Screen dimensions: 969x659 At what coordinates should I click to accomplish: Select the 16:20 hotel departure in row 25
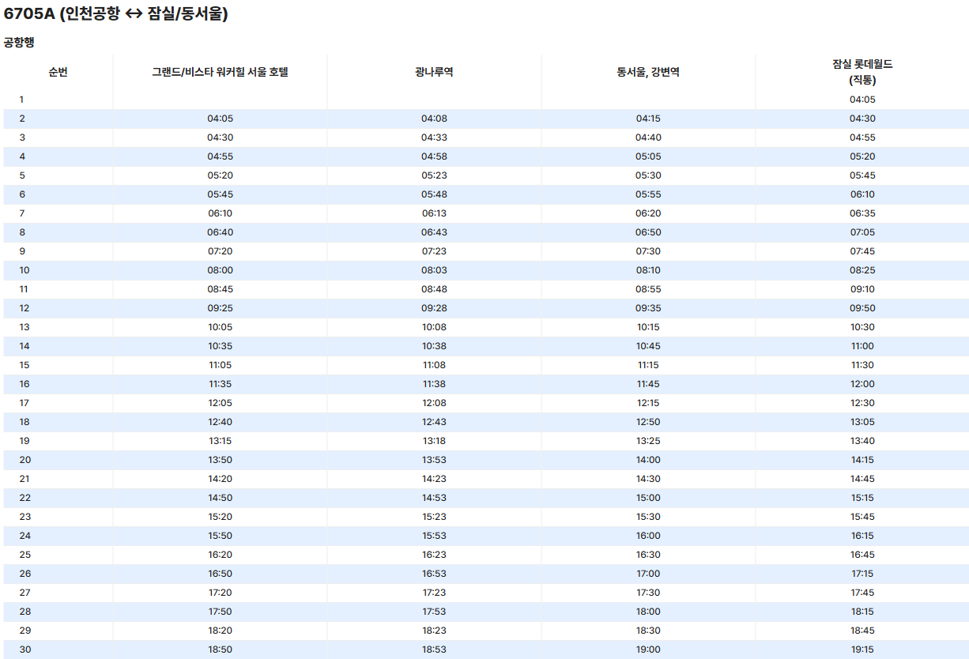[x=221, y=555]
